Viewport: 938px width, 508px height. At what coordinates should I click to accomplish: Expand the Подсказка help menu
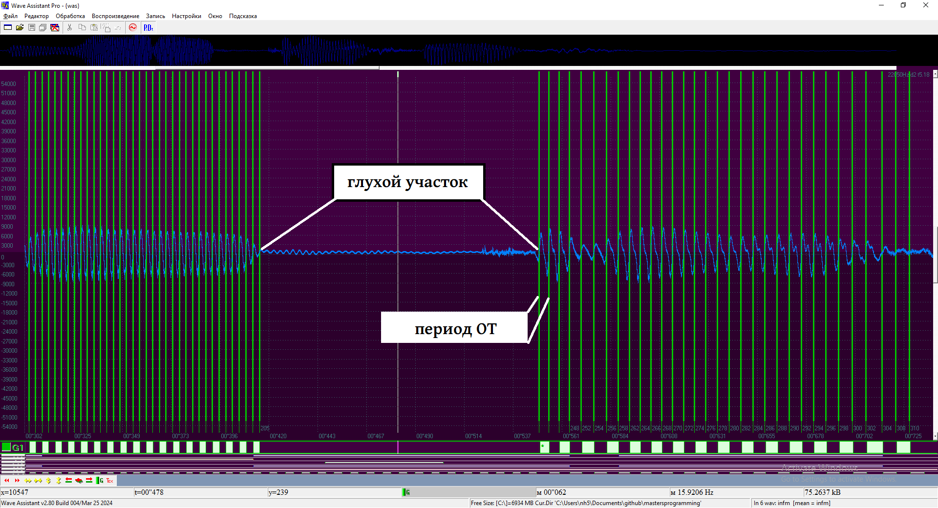[x=243, y=16]
